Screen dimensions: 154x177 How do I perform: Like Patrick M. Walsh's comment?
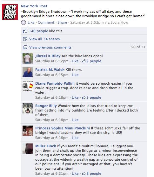tap(75, 75)
